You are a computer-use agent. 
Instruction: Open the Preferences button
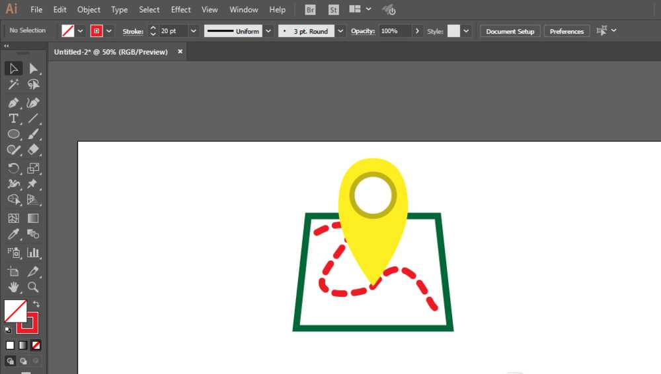click(566, 31)
